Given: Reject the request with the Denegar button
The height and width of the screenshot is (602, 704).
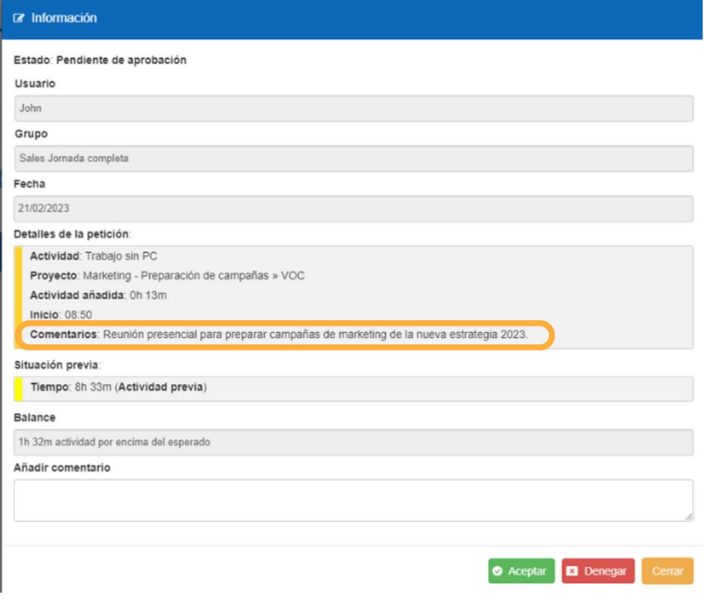Looking at the screenshot, I should coord(598,571).
